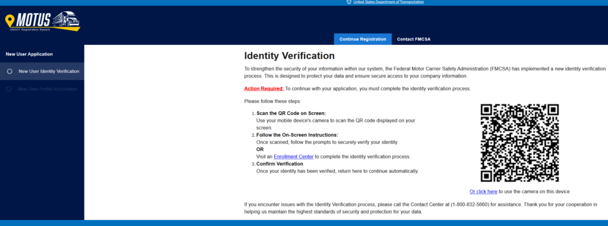The image size is (608, 226).
Task: Select the dimmed circle beside New User Profile Information
Action: coord(9,89)
